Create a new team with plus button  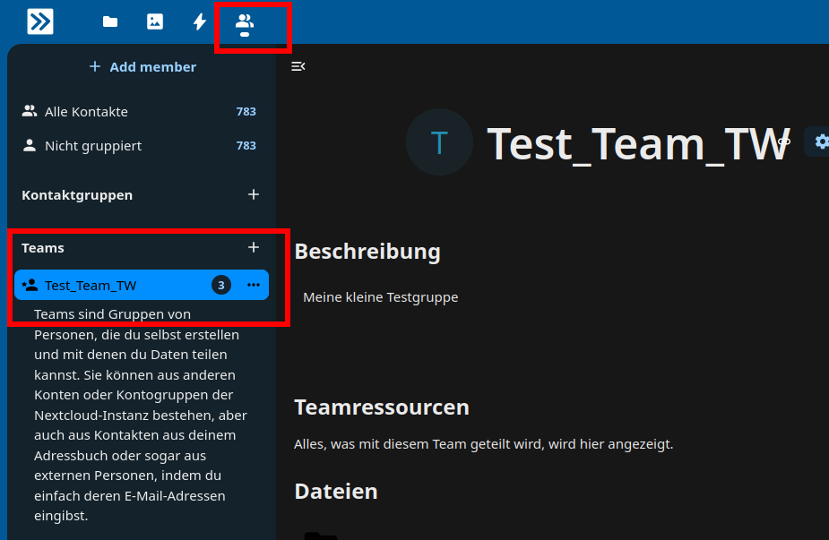click(x=254, y=247)
